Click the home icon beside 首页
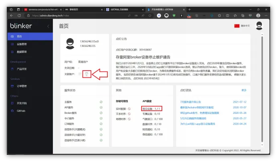 tap(12, 36)
